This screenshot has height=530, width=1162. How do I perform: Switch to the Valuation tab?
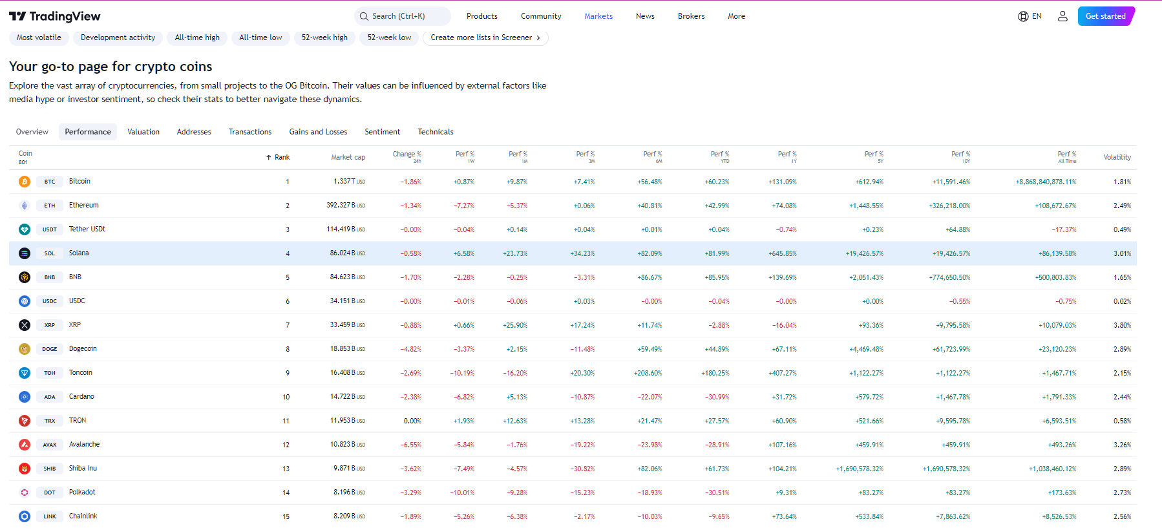[x=143, y=132]
